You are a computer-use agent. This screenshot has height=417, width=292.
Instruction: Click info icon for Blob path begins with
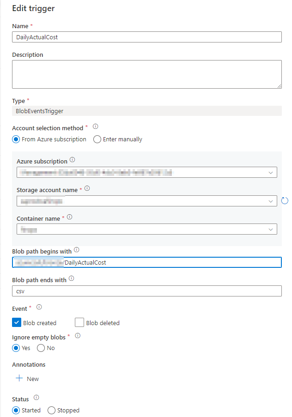tap(77, 250)
